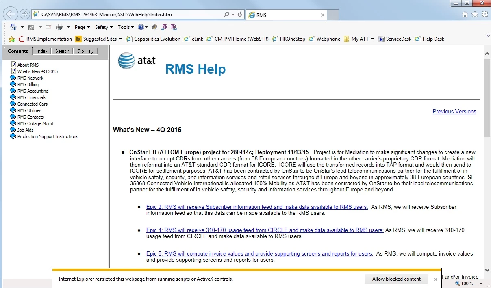Switch to the Contents tab

pyautogui.click(x=18, y=51)
